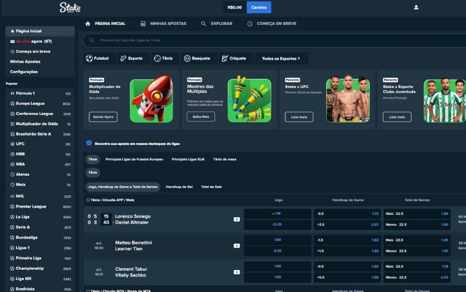Open Brasileirão Série A in sidebar
Viewport: 466px width, 292px height.
coord(40,134)
